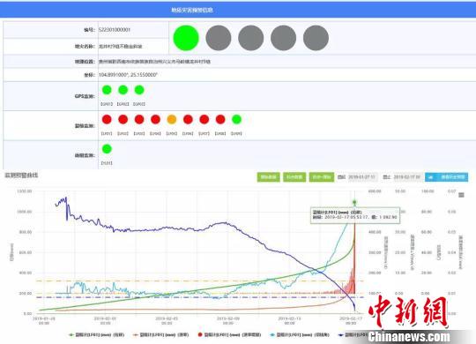Image resolution: width=476 pixels, height=344 pixels.
Task: Click the blue page header title
Action: click(192, 10)
